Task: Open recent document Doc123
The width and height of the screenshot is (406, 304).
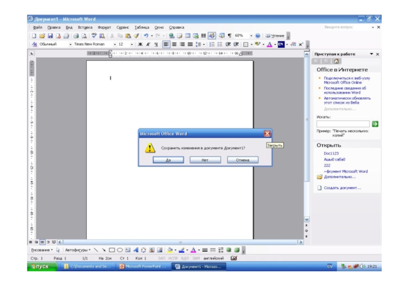Action: tap(331, 154)
